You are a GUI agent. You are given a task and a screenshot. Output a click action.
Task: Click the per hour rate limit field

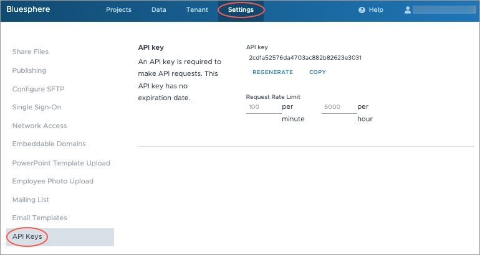339,107
